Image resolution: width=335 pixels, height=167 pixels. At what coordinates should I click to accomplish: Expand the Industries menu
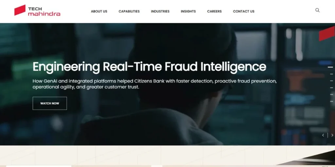(160, 11)
